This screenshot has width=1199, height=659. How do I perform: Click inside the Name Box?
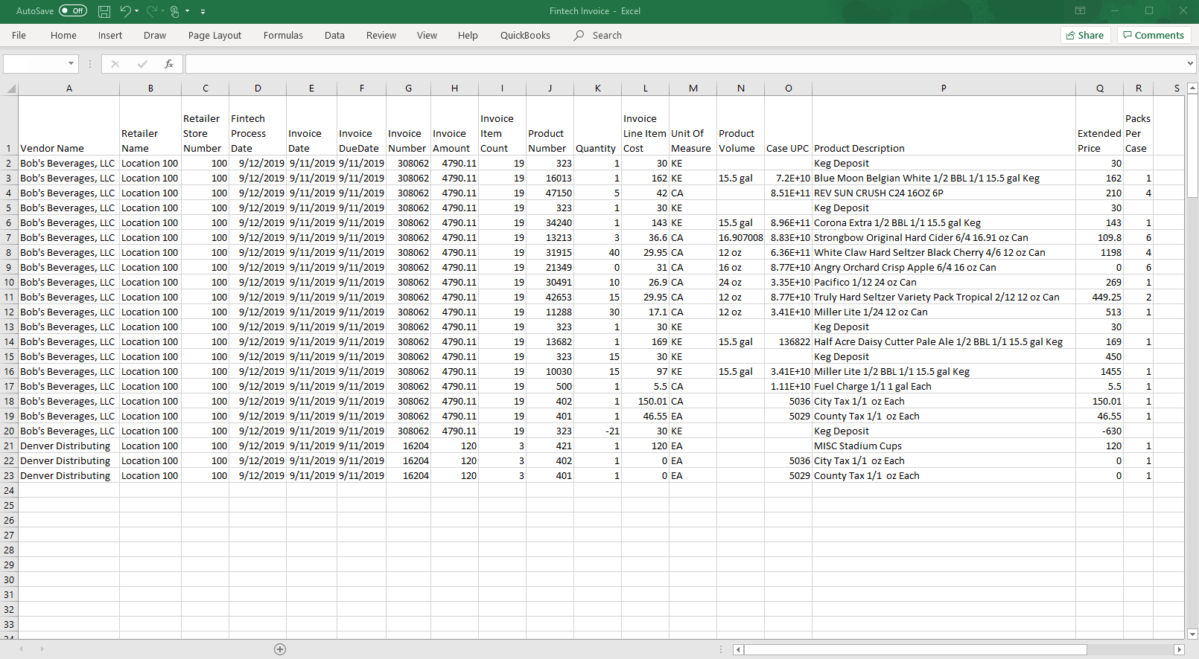tap(34, 64)
